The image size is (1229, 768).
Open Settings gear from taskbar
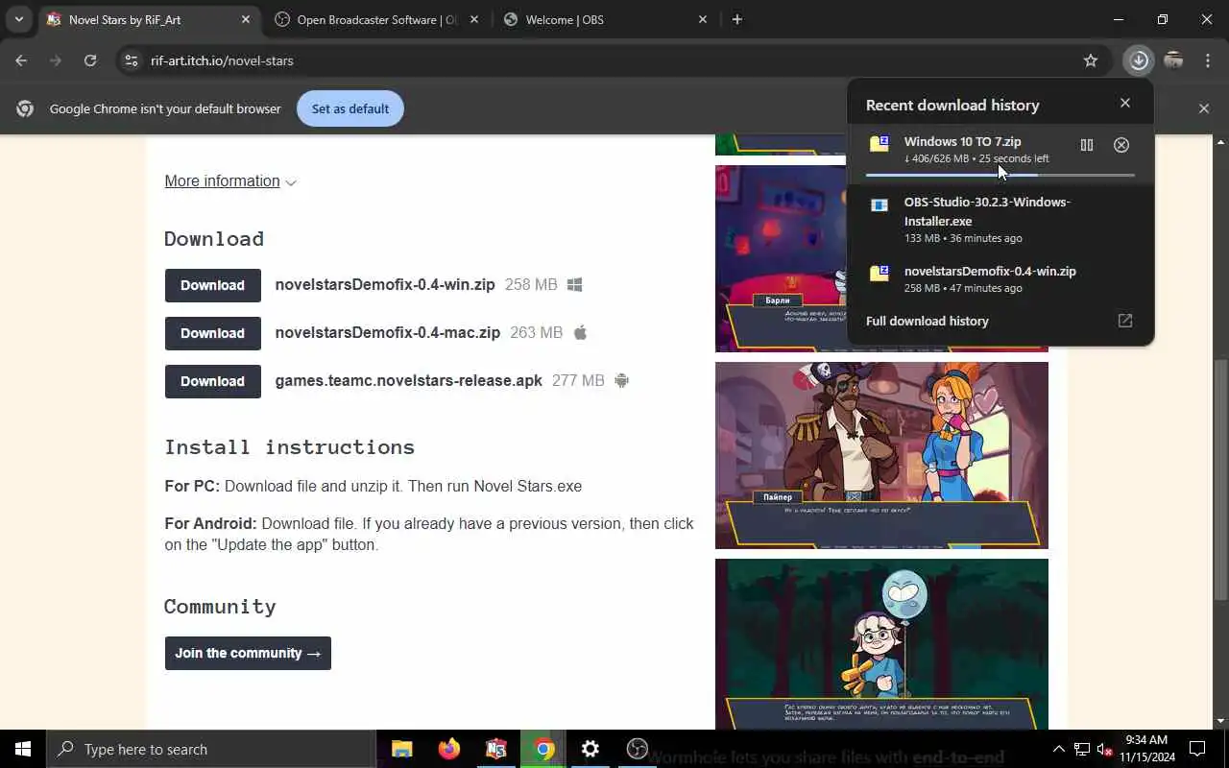pos(590,749)
